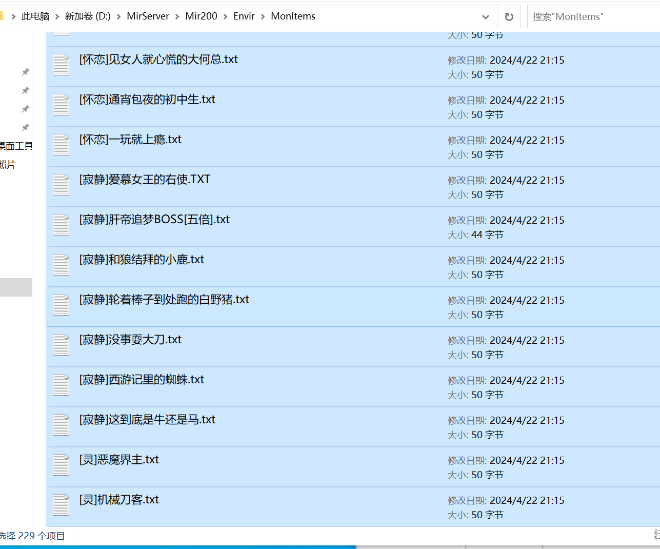Screen dimensions: 660x549
Task: Select file name [灵]恶魔界主.txt
Action: point(119,460)
